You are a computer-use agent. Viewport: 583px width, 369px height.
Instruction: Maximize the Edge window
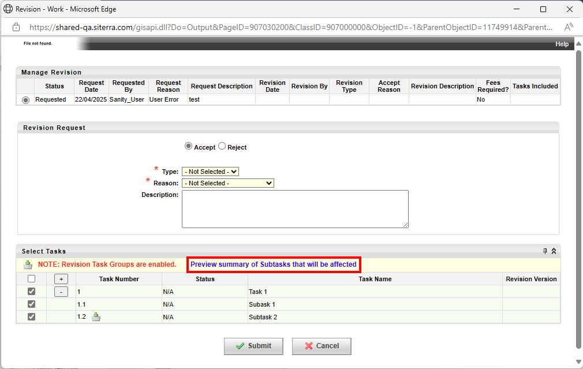pos(543,9)
